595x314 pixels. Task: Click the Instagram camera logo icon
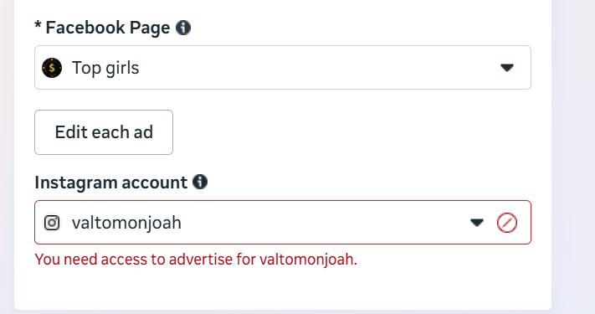point(52,223)
